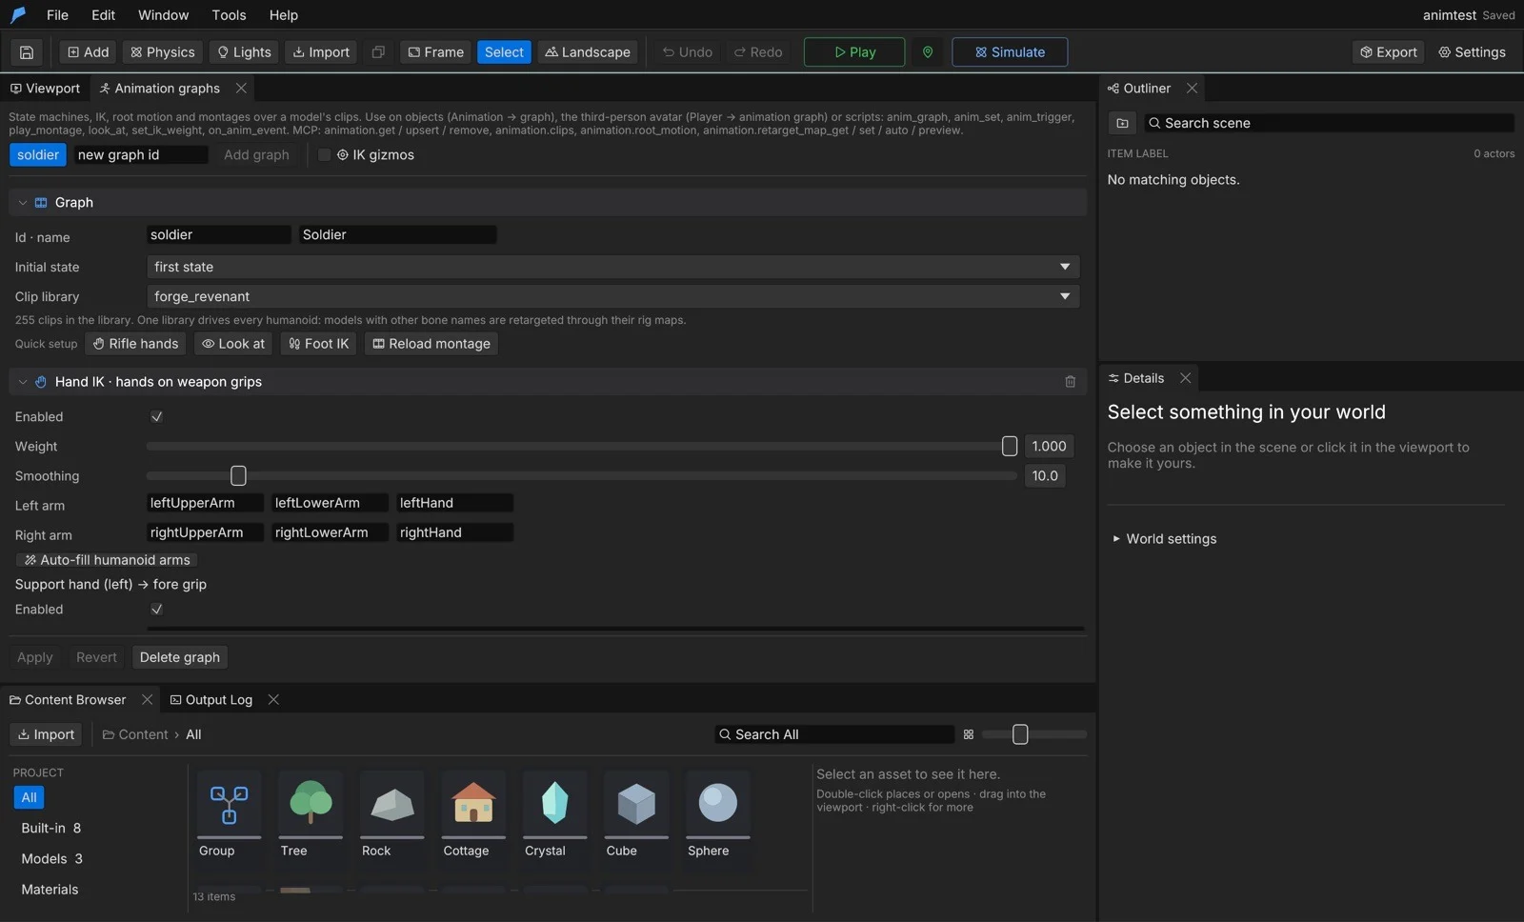Open the Physics toolbar tool
The width and height of the screenshot is (1524, 922).
click(x=163, y=52)
